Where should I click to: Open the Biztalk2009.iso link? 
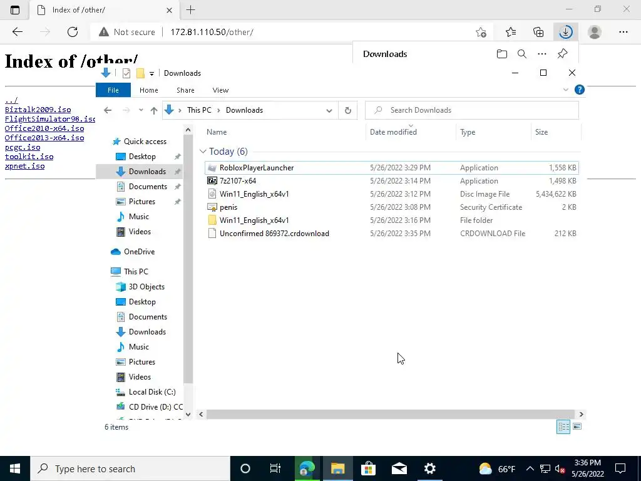pyautogui.click(x=38, y=110)
